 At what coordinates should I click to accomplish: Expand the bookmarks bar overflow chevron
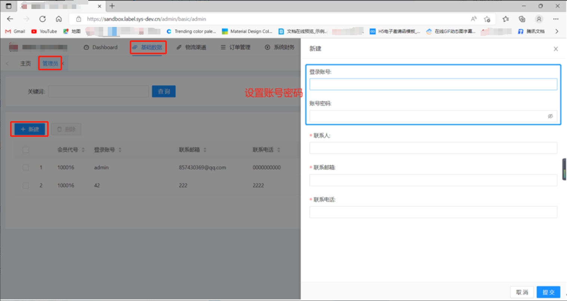557,31
